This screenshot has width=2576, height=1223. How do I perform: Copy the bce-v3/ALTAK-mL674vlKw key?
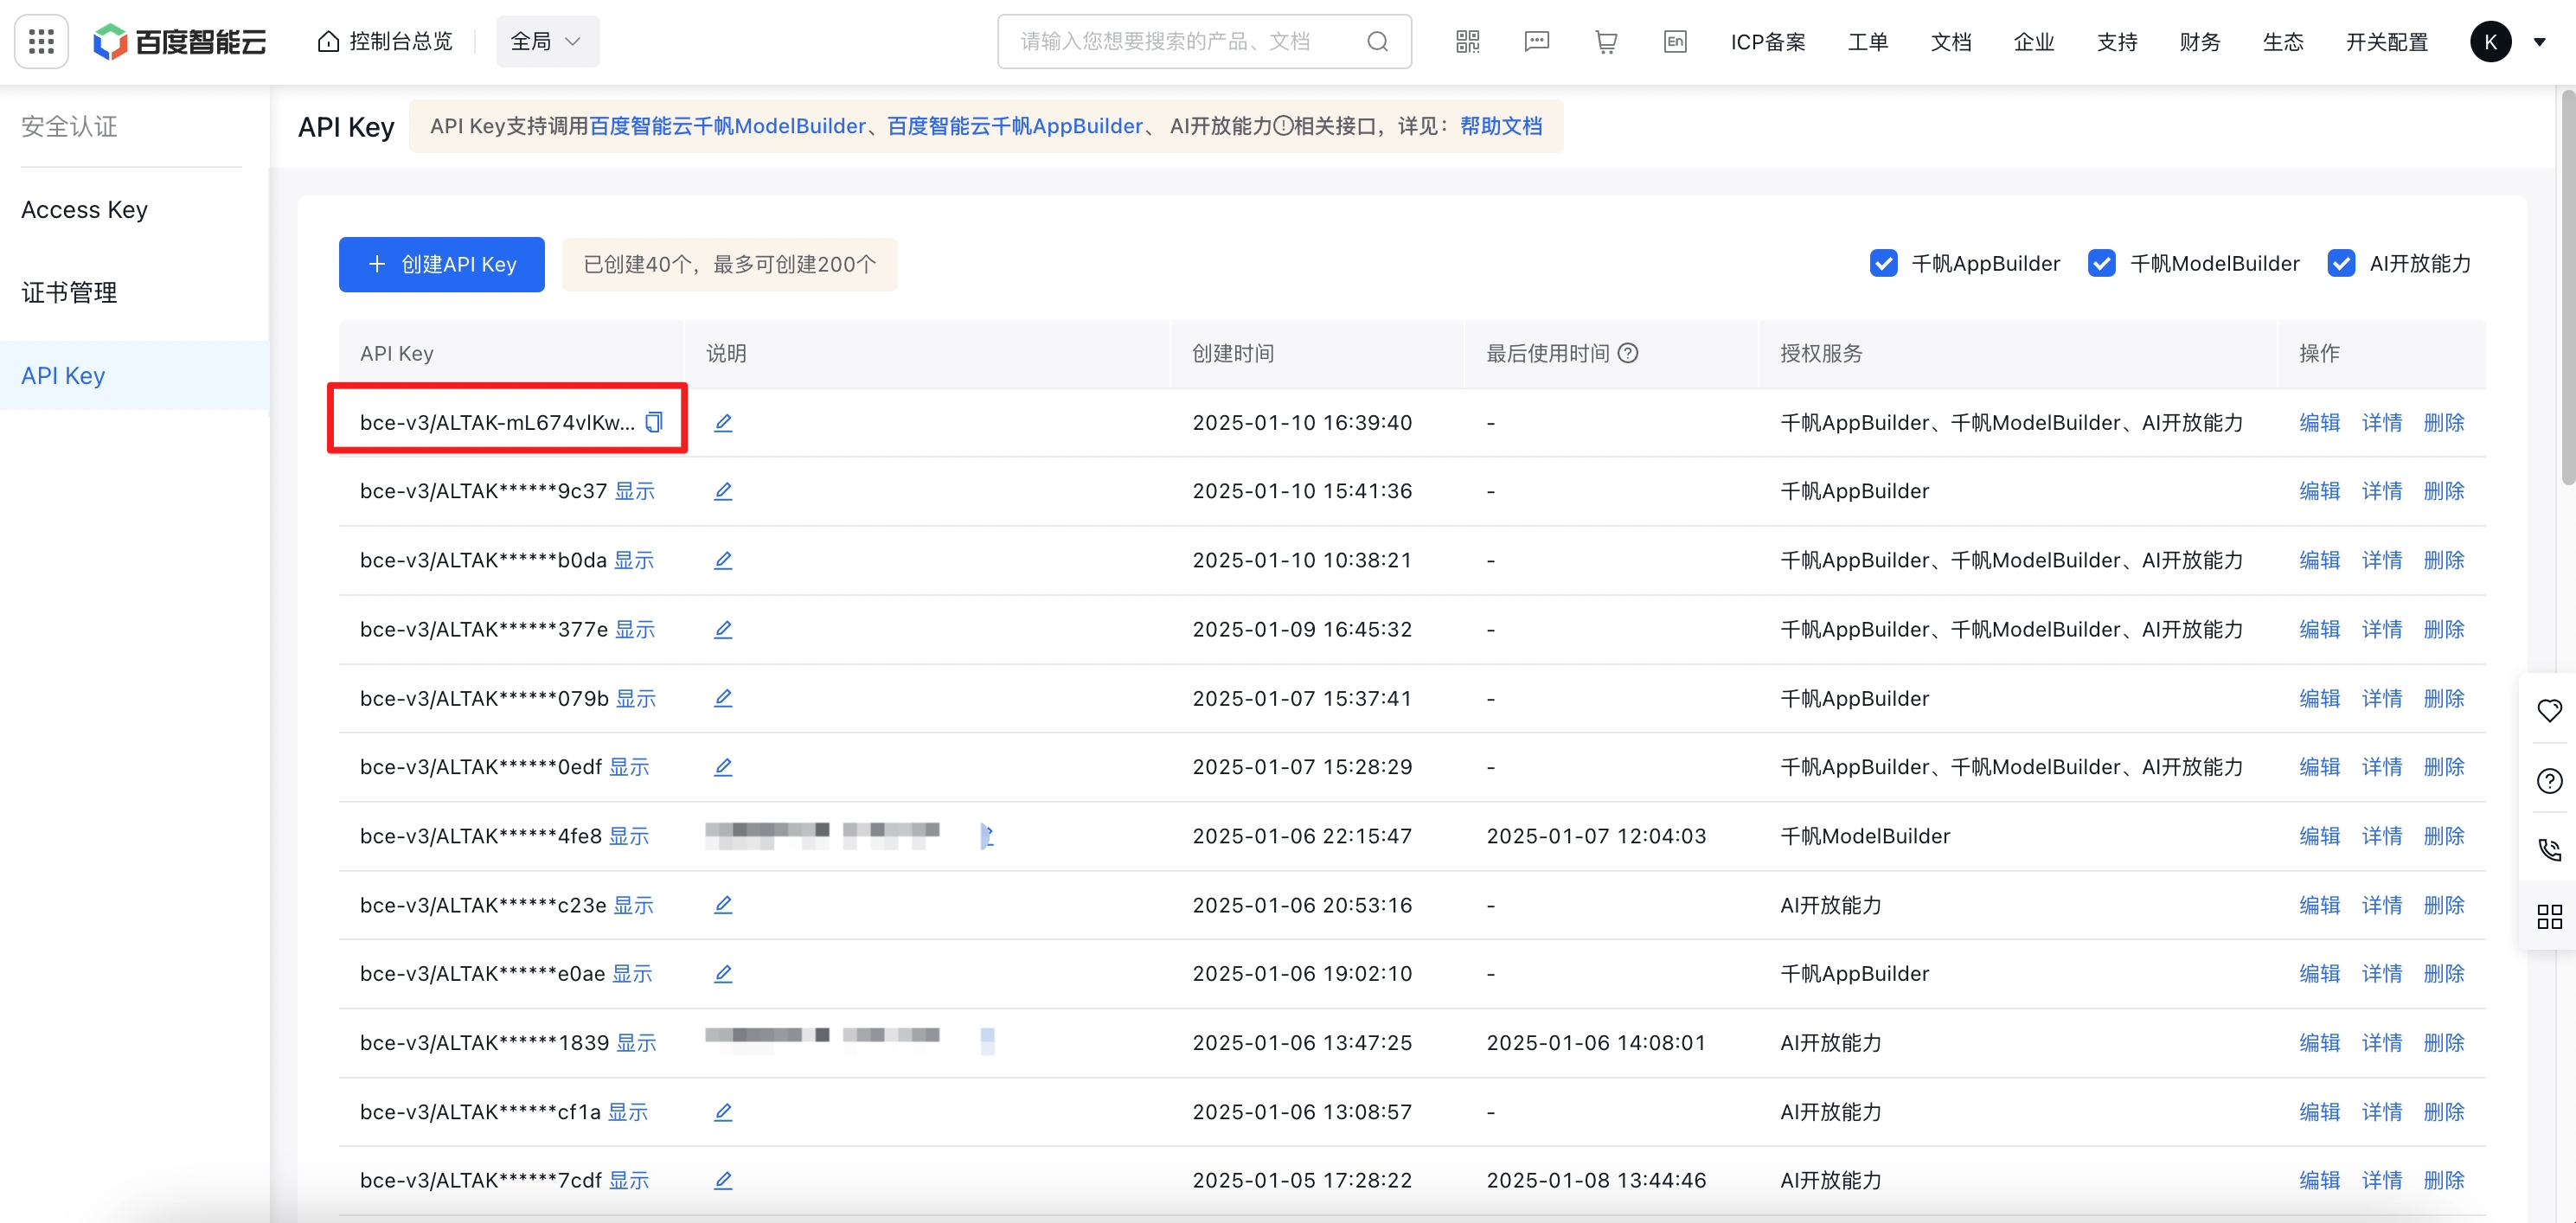654,422
